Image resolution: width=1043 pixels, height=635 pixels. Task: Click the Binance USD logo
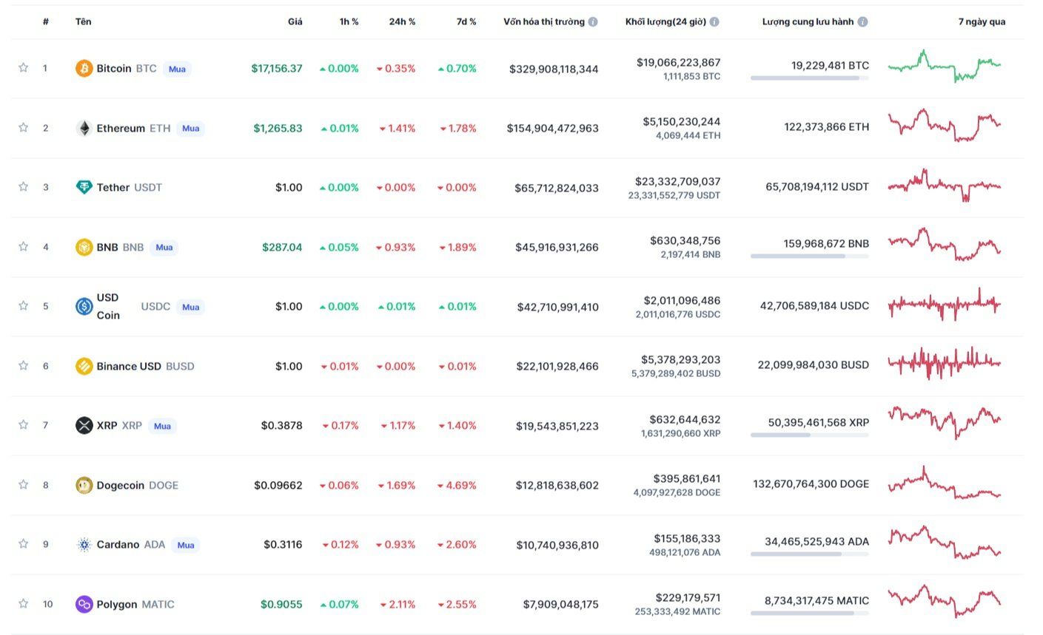pos(84,366)
